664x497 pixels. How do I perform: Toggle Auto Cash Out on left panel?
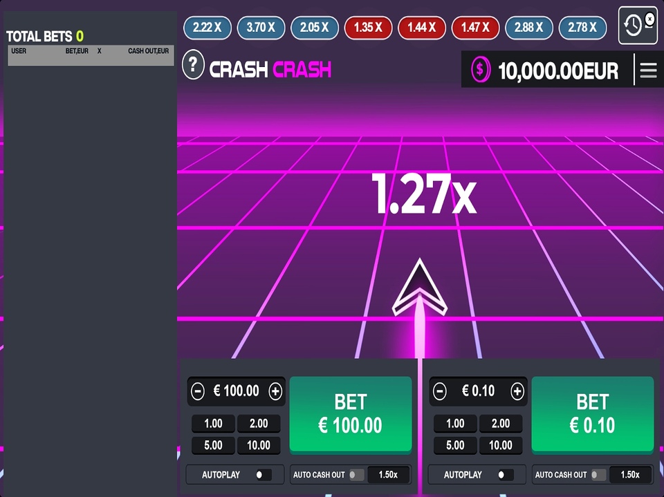coord(356,475)
